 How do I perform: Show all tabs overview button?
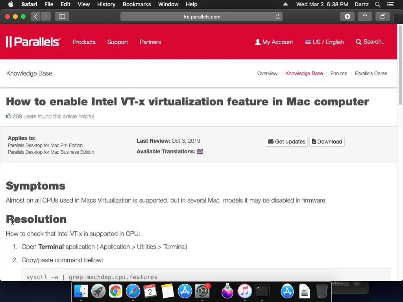click(383, 17)
